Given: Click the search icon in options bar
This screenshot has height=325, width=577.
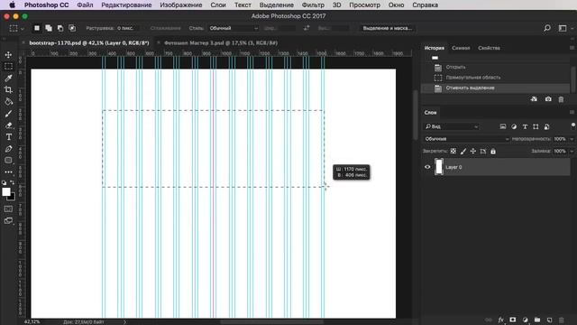Looking at the screenshot, I should [547, 28].
